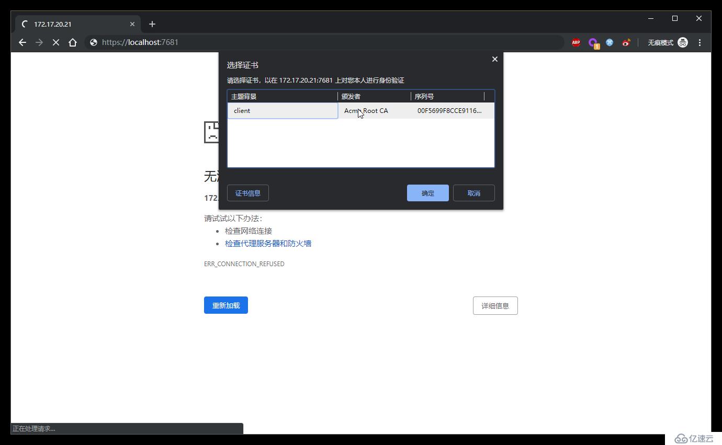The image size is (722, 445).
Task: Open the browser home page
Action: (x=73, y=42)
